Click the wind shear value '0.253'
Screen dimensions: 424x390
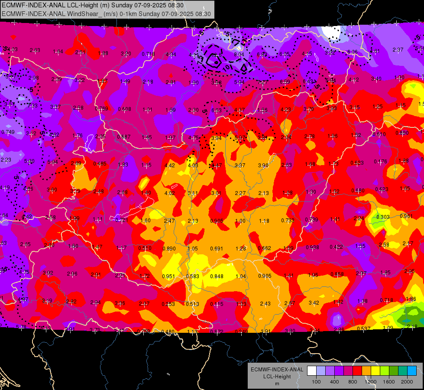168,304
